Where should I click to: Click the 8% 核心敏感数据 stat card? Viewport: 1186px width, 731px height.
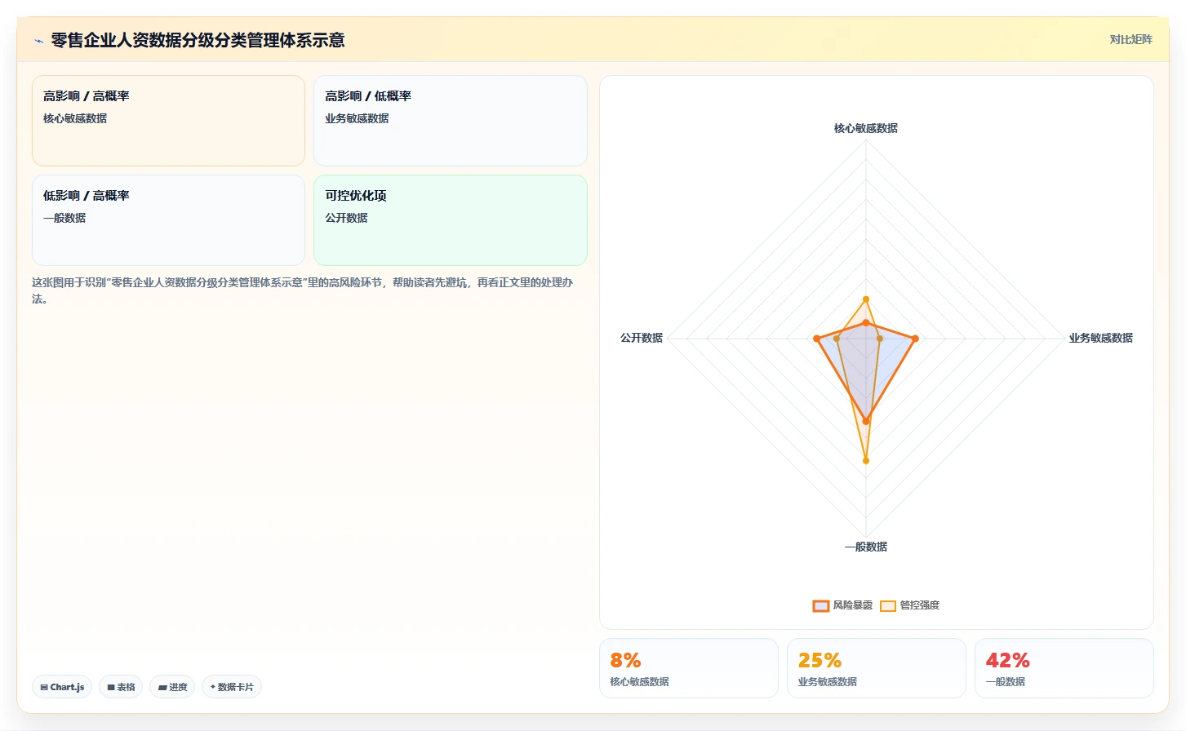click(x=689, y=668)
